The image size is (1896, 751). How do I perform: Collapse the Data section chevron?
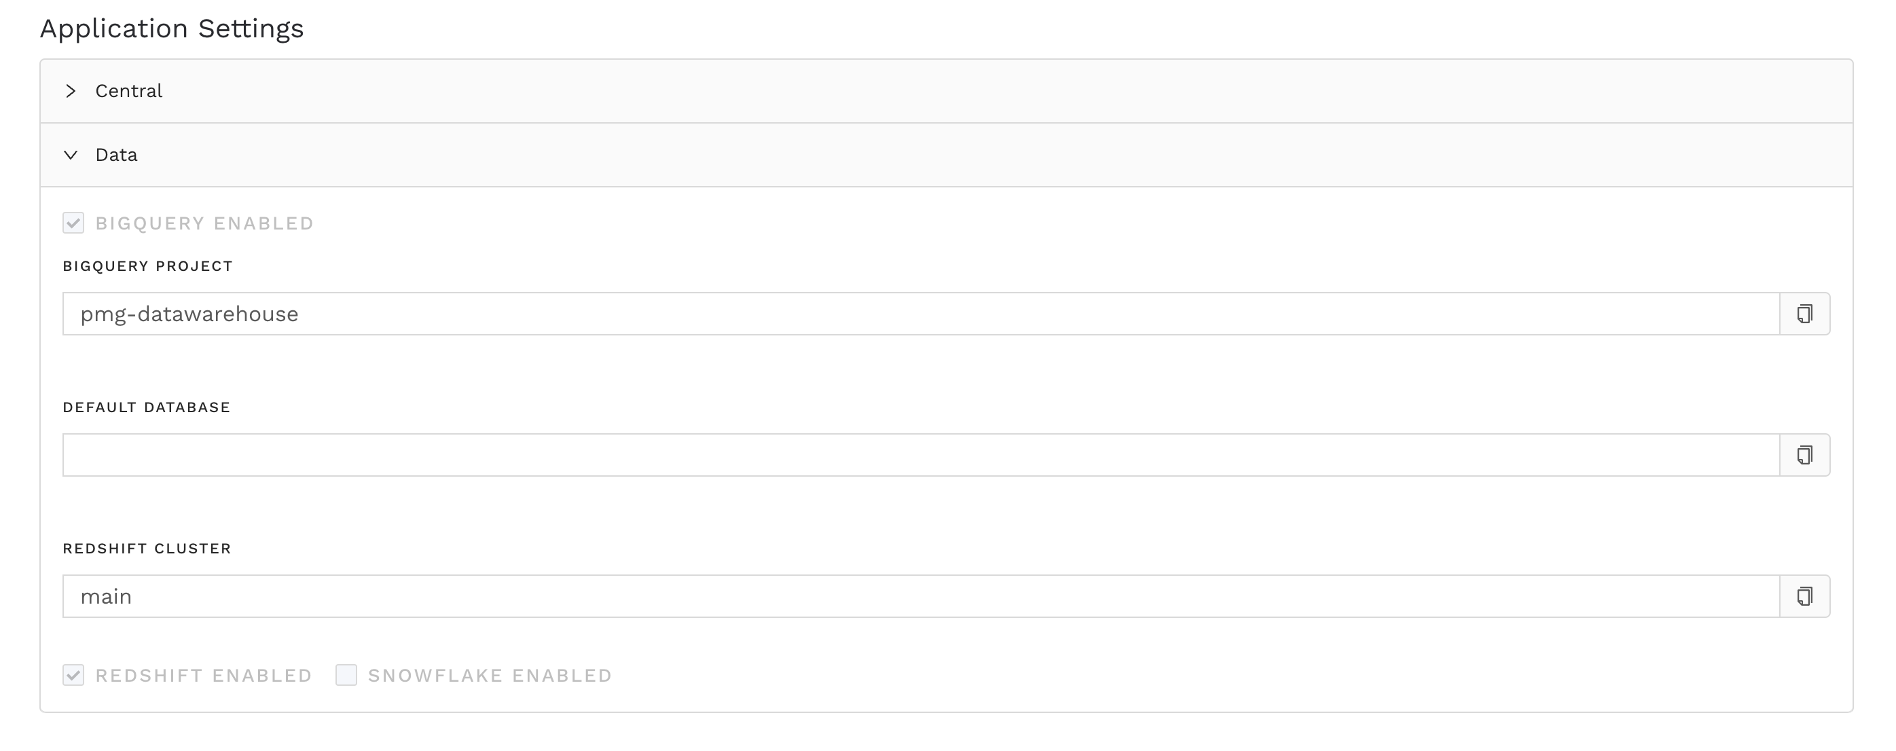coord(71,155)
